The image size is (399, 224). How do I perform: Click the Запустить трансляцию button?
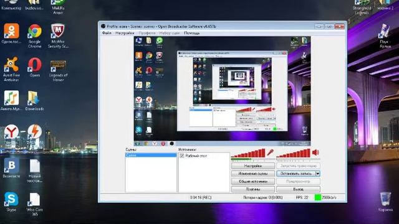click(x=298, y=166)
